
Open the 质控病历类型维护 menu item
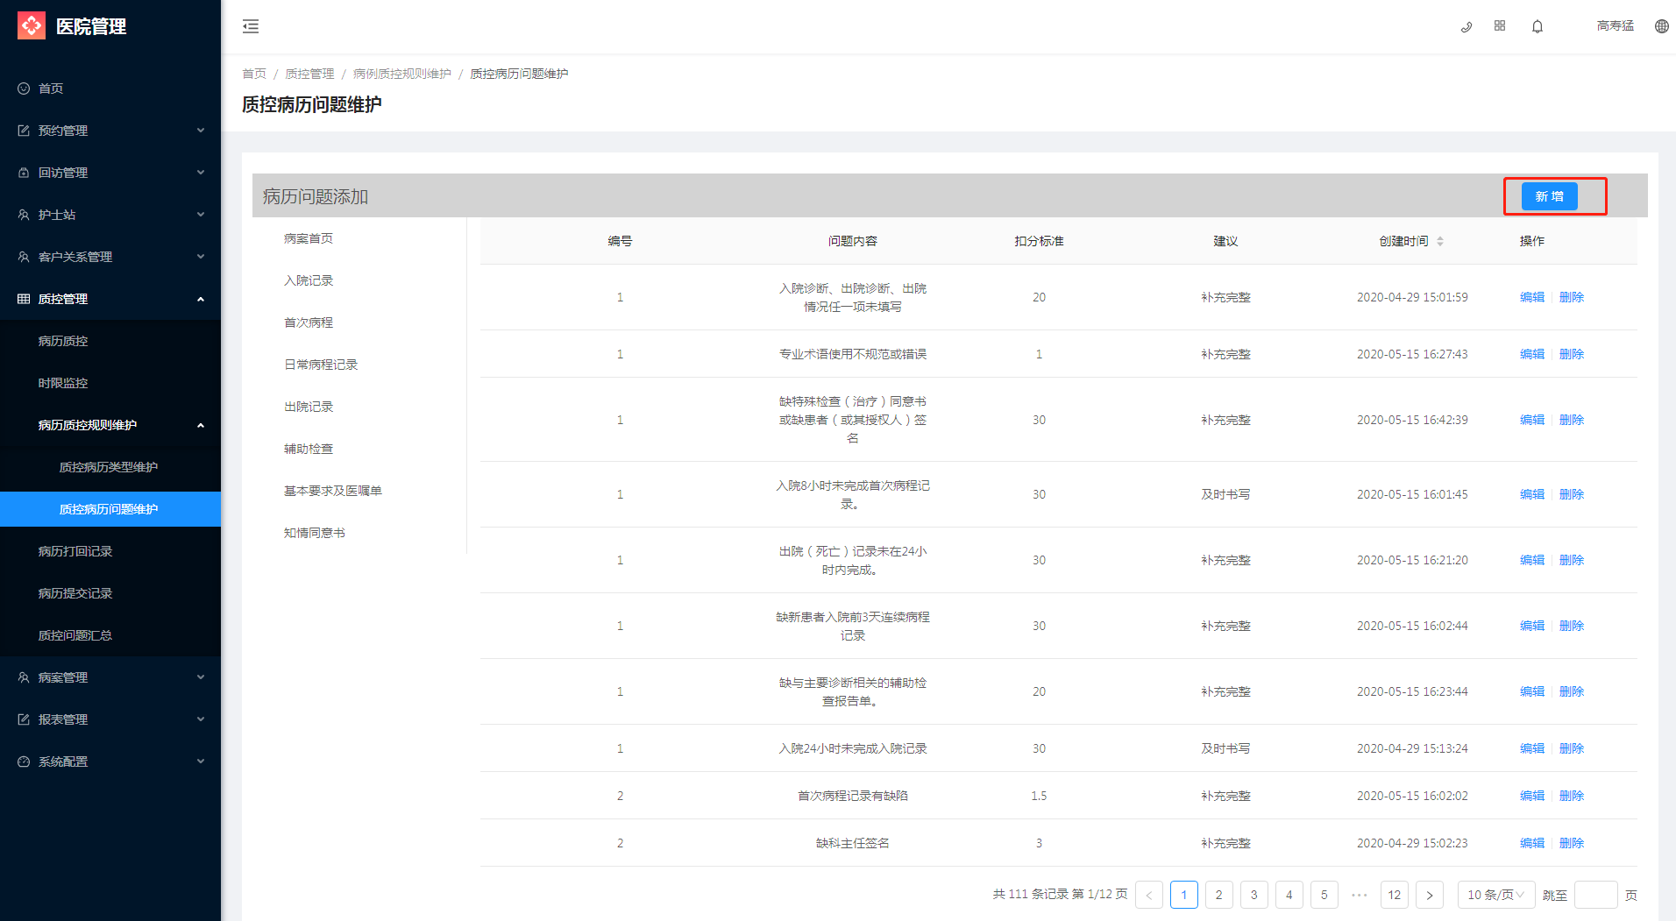(110, 467)
